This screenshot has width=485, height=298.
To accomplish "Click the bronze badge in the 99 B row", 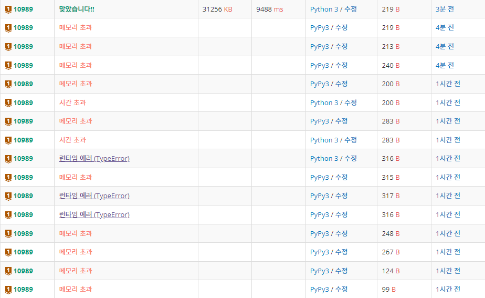I will click(x=8, y=290).
